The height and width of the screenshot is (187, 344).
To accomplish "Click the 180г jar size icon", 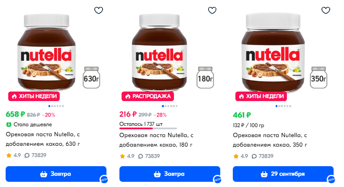I will (205, 78).
